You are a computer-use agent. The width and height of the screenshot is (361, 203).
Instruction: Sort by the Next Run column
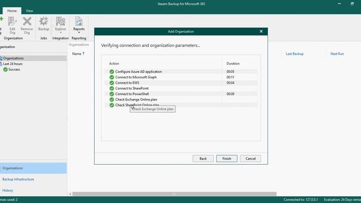tap(337, 54)
